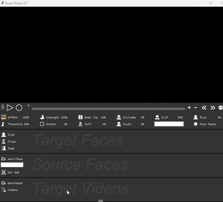This screenshot has height=202, width=223.
Task: Click the Diff 4% value
Action: 104,124
